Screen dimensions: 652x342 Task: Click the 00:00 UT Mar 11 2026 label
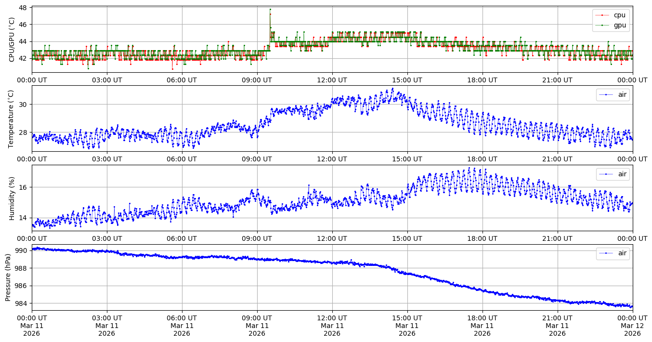click(32, 326)
